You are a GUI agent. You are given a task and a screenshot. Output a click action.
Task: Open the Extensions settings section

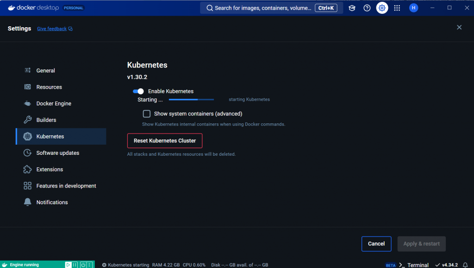point(61,169)
